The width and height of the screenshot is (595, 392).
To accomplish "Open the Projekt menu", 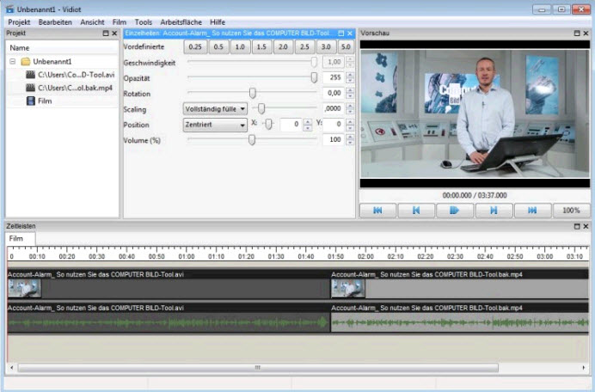I will tap(19, 22).
